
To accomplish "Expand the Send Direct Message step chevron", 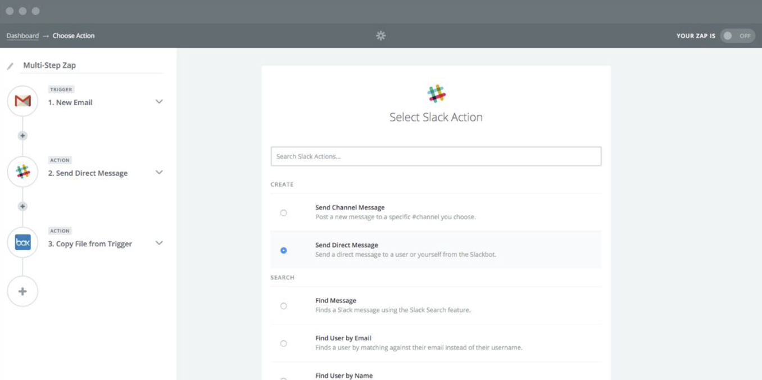I will [x=159, y=173].
